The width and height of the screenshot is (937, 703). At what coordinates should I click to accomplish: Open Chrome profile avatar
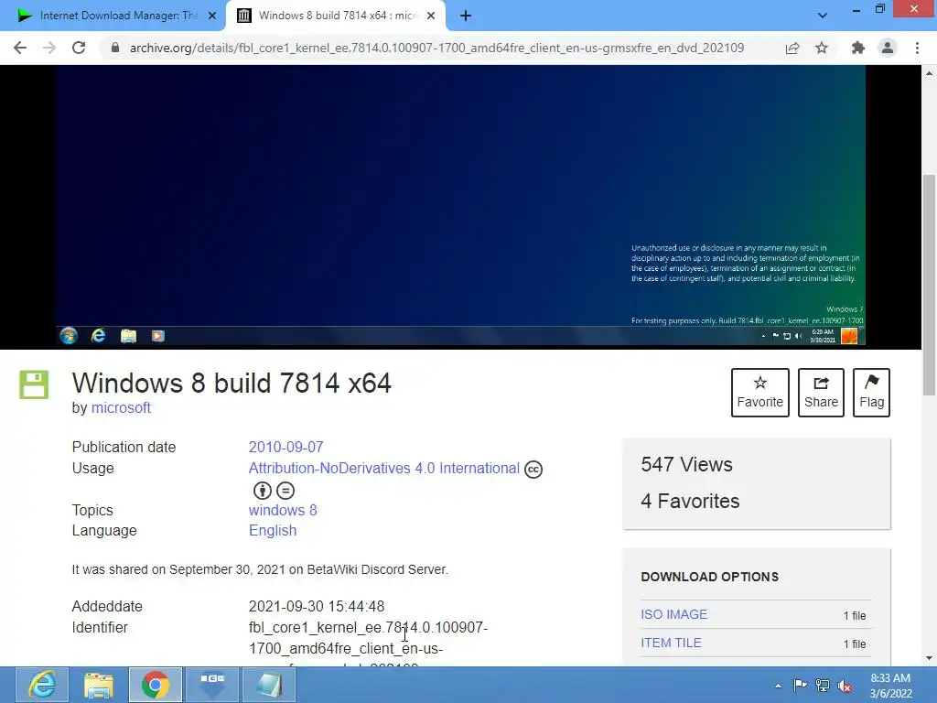[x=888, y=48]
